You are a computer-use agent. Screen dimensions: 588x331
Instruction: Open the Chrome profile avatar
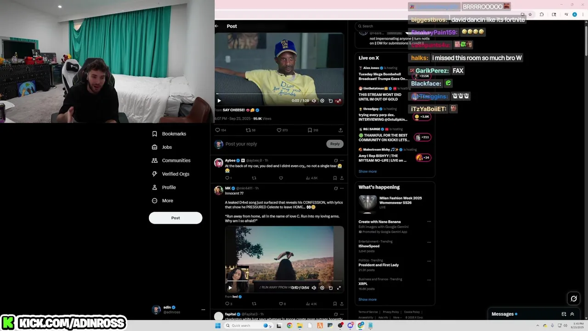tap(575, 15)
